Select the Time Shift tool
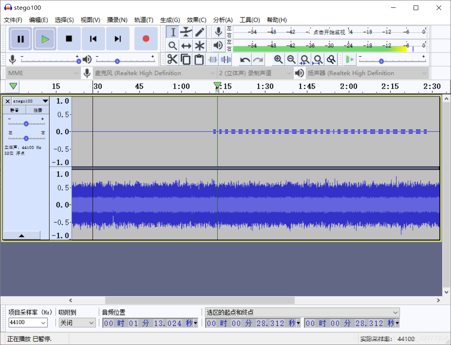The width and height of the screenshot is (451, 345). (186, 46)
